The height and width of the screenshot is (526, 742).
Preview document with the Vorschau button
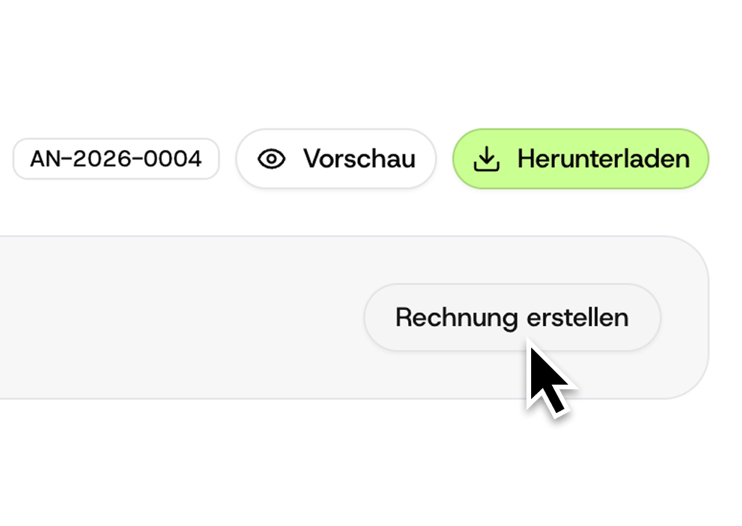335,159
